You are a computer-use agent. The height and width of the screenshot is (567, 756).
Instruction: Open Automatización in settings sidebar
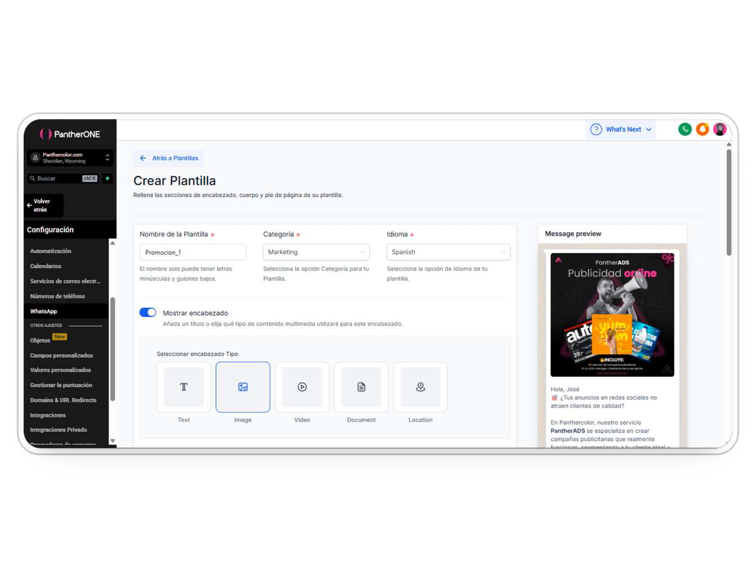(x=51, y=251)
